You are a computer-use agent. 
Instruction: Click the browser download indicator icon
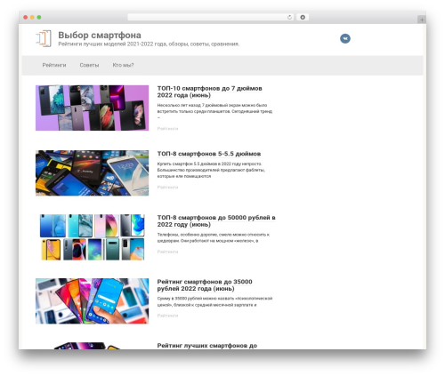[303, 18]
